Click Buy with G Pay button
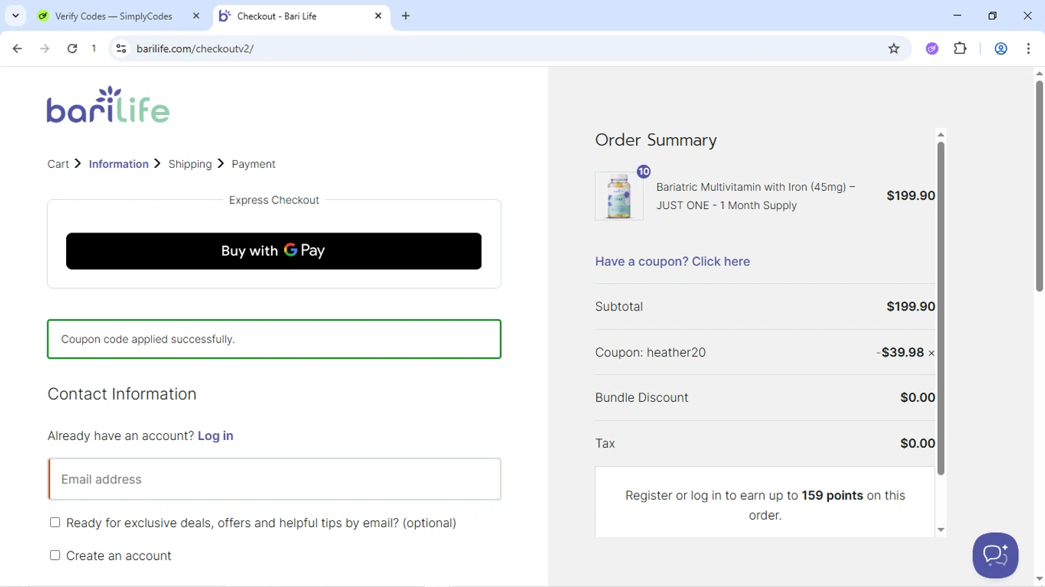The width and height of the screenshot is (1045, 587). coord(274,251)
